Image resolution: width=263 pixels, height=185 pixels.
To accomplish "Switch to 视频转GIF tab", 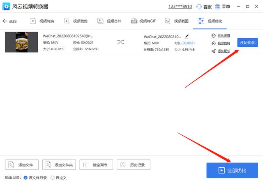I will 143,21.
